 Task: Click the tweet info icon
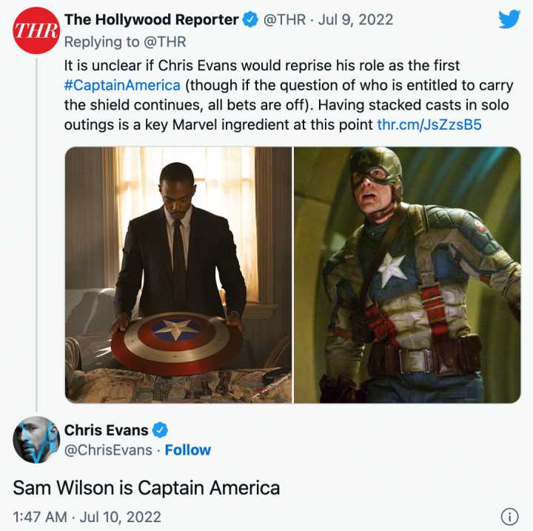pos(509,517)
